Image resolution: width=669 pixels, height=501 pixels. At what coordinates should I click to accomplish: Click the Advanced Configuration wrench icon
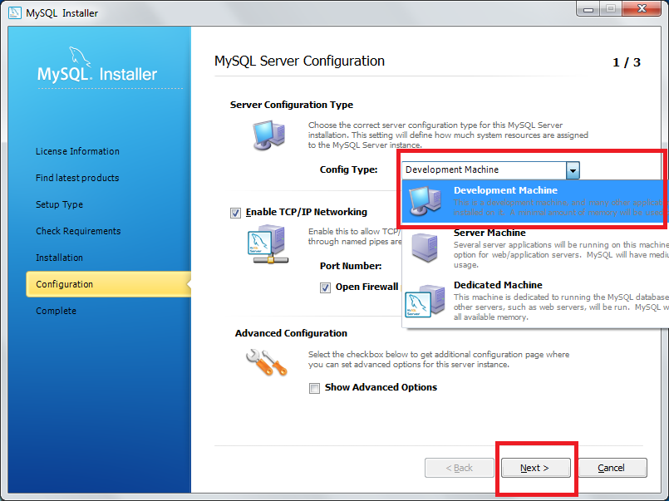coord(267,362)
